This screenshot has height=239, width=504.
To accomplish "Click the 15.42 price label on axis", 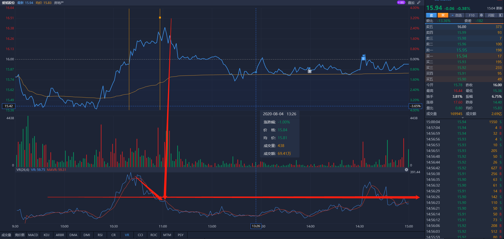I will [9, 106].
